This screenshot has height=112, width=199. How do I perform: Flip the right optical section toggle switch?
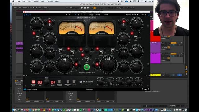[x=136, y=37]
